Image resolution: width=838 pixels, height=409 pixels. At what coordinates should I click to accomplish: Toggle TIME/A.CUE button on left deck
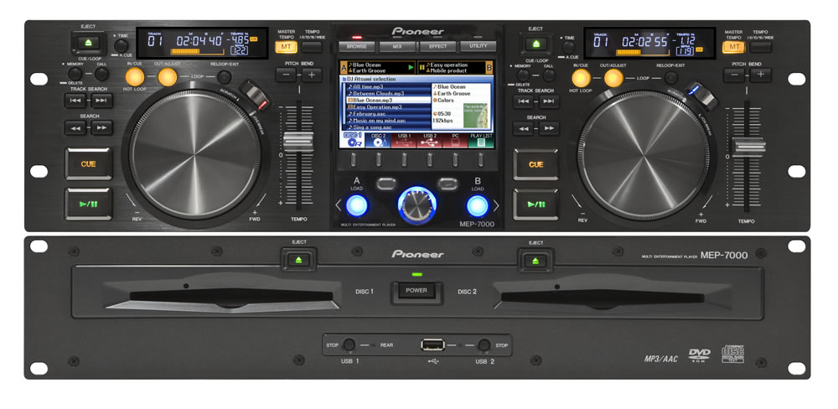tap(121, 44)
